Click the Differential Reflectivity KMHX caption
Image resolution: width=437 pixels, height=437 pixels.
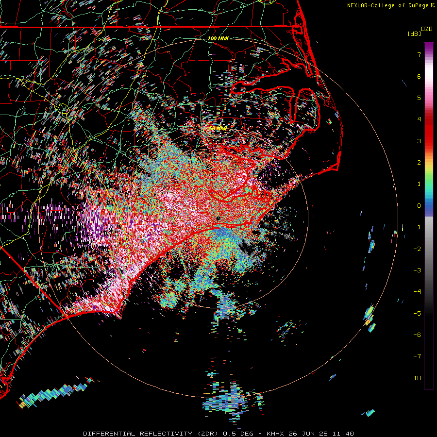tap(218, 434)
